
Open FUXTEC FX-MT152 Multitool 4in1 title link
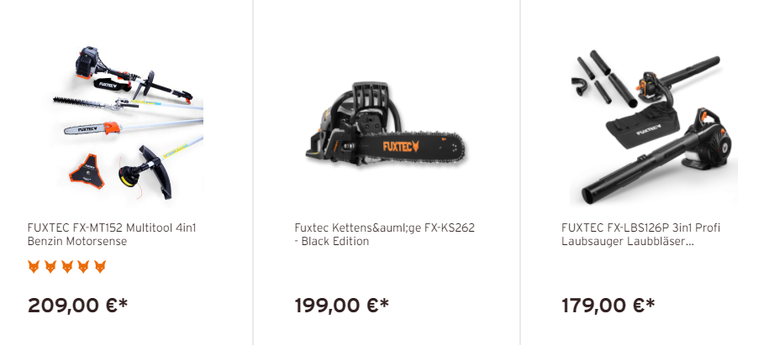tap(112, 234)
